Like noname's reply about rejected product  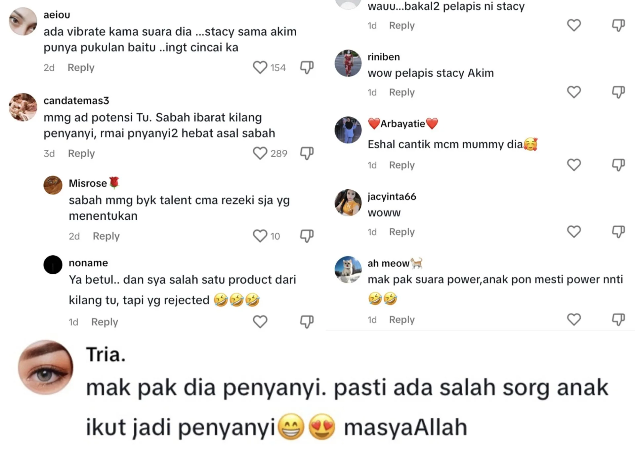[x=260, y=322]
